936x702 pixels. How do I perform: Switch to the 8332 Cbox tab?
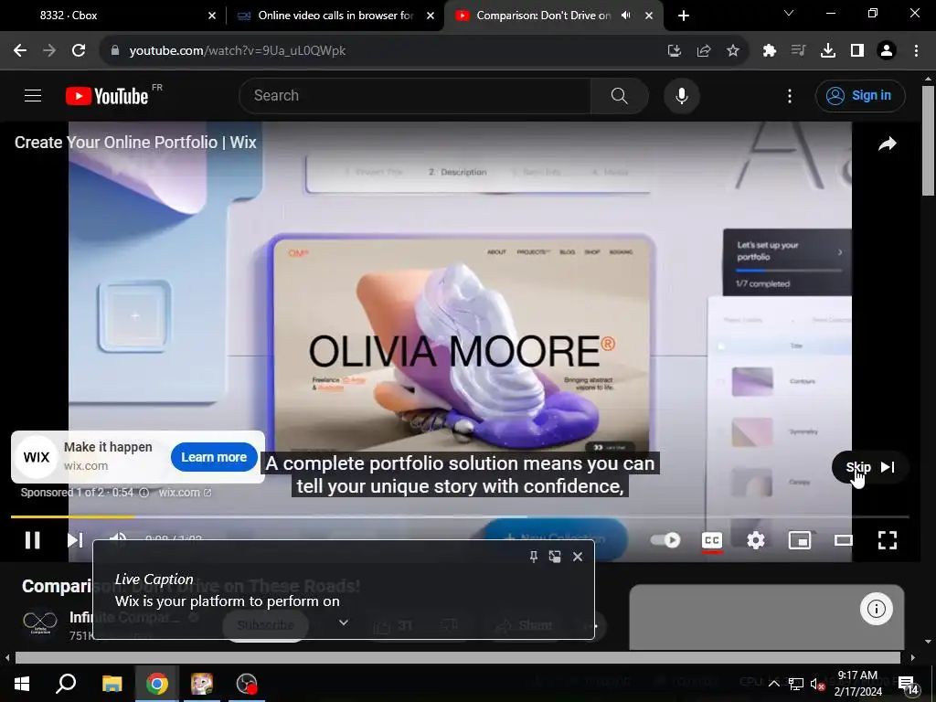tap(112, 16)
